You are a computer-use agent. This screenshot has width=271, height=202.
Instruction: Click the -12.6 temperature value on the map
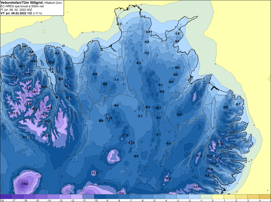[34, 109]
